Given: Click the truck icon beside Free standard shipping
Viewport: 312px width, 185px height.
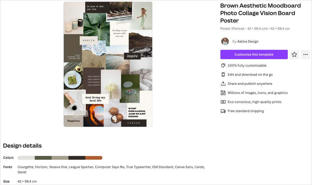Looking at the screenshot, I should (x=223, y=111).
